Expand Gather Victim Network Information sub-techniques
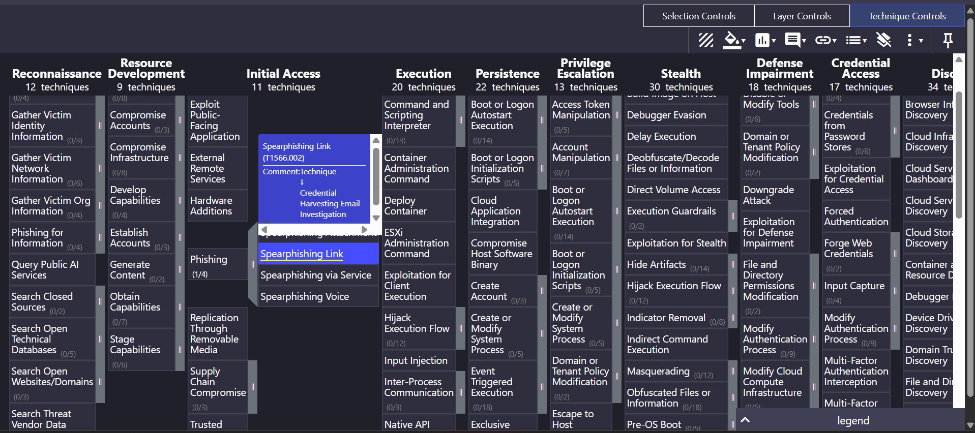975x433 pixels. point(100,168)
